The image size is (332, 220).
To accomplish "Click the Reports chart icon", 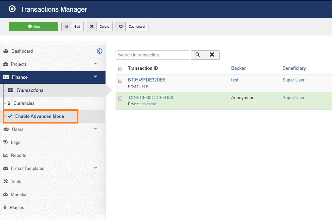I will click(5, 155).
